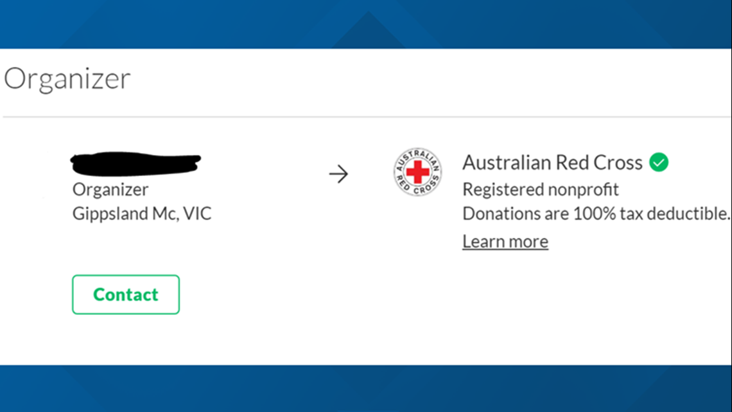Click the red cross symbol inside the logo
732x412 pixels.
point(417,172)
